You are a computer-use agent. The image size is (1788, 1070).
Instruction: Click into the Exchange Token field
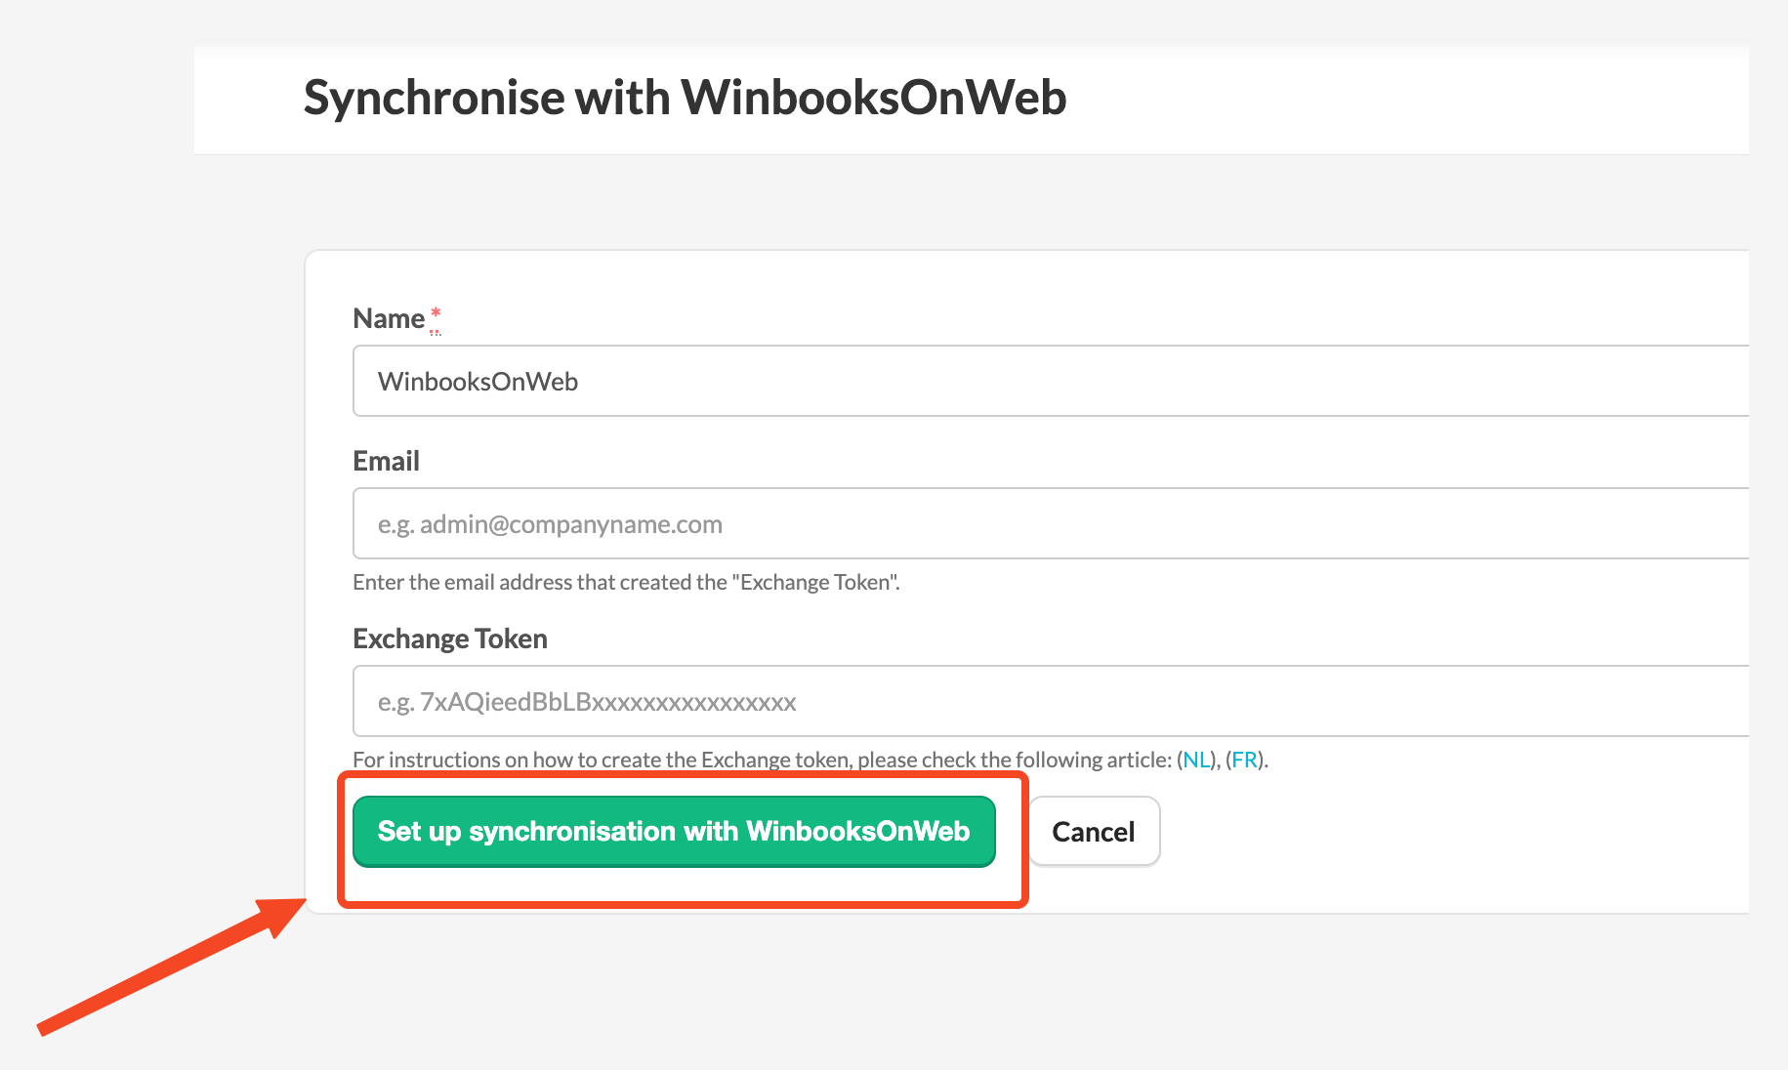tap(1051, 701)
